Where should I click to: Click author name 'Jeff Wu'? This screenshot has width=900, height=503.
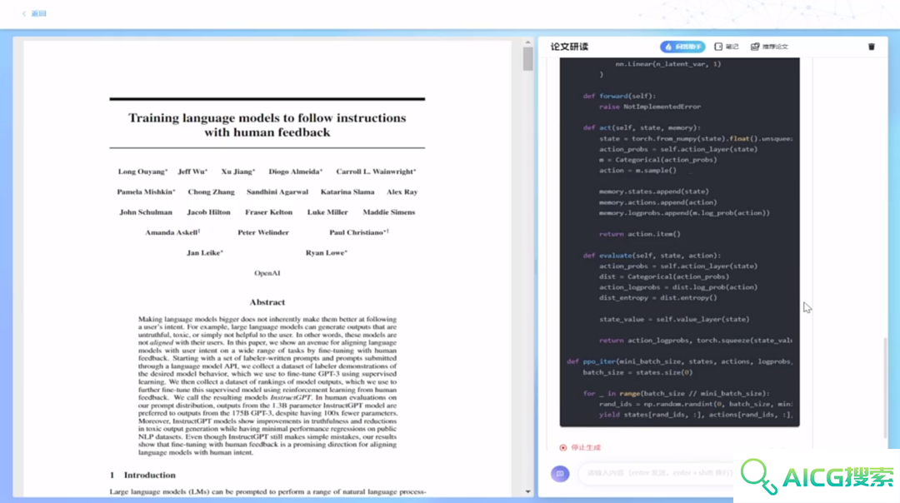click(x=192, y=172)
